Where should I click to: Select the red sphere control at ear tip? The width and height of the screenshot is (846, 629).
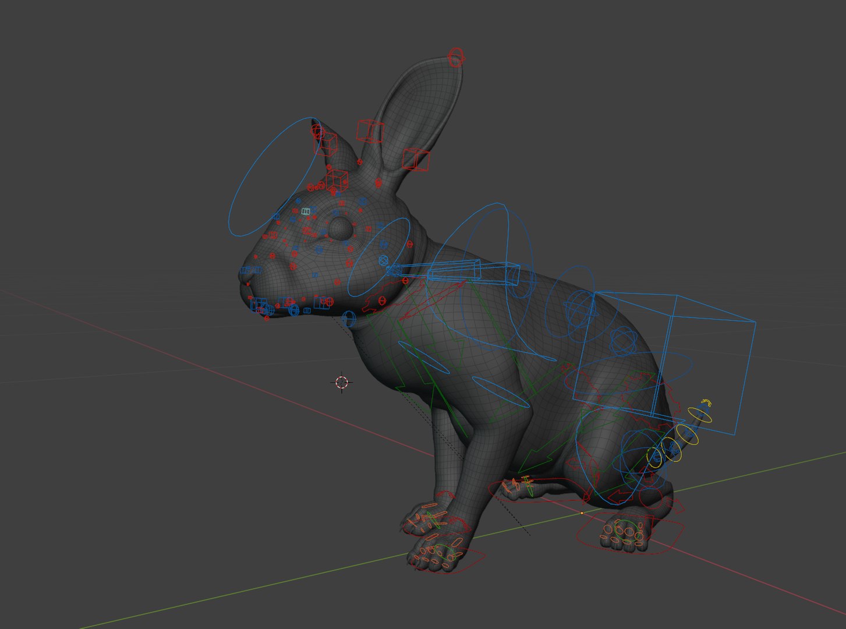tap(456, 56)
